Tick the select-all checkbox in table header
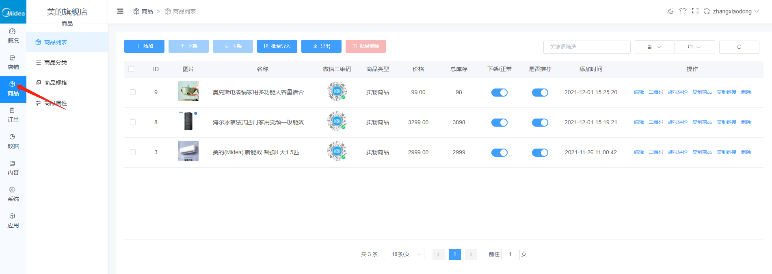This screenshot has width=772, height=274. pos(131,69)
